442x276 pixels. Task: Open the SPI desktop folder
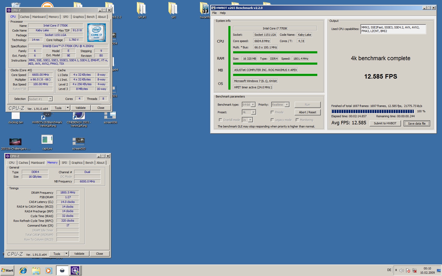pos(173,10)
